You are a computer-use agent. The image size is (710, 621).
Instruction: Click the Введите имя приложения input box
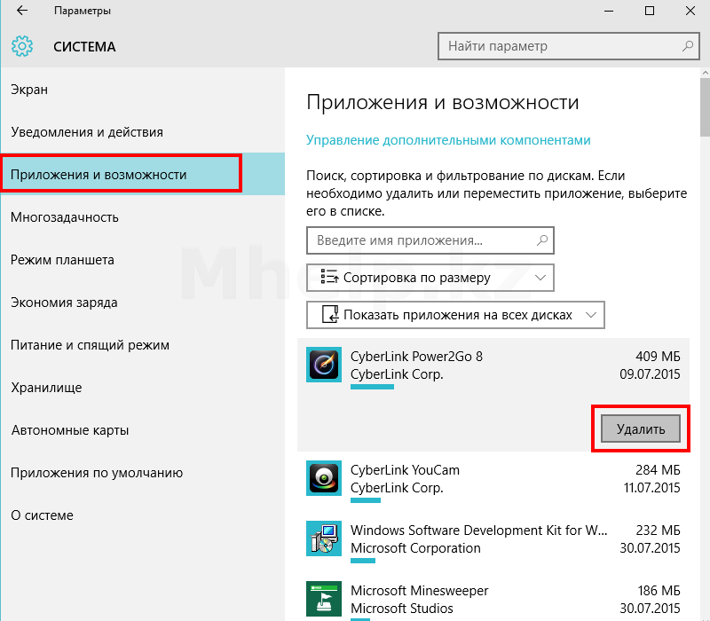point(430,240)
